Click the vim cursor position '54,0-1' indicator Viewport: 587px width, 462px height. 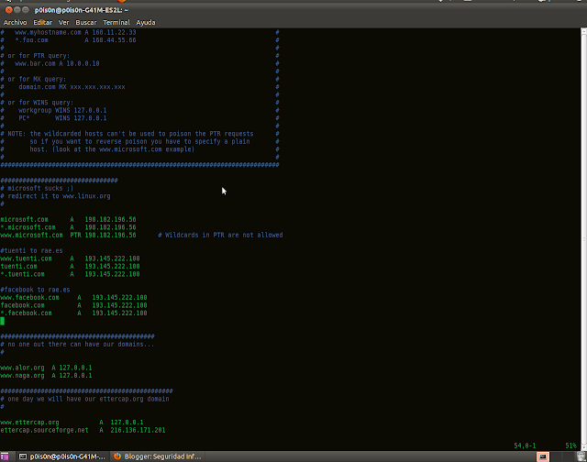click(x=525, y=445)
